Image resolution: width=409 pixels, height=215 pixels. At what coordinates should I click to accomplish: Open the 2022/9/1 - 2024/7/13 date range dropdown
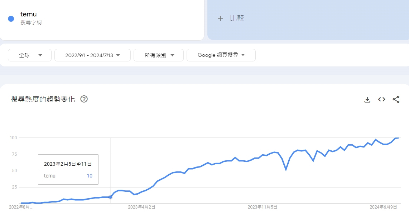click(x=93, y=55)
